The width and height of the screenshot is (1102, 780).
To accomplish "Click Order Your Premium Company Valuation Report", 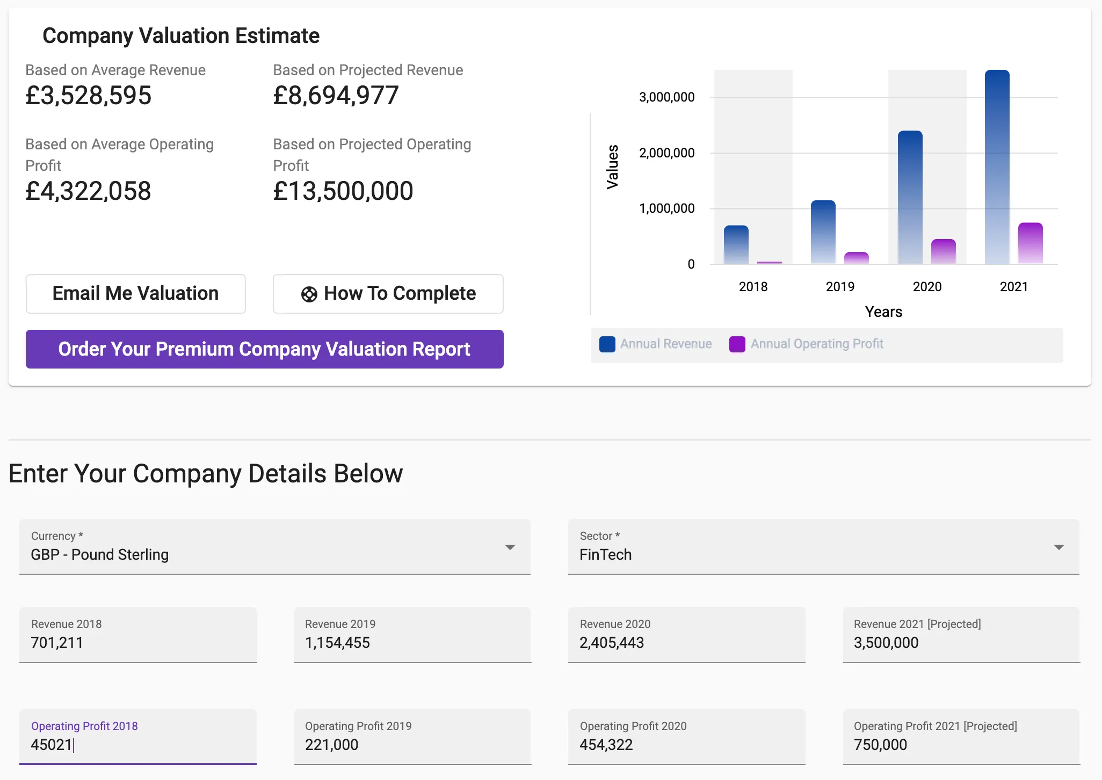I will (264, 349).
